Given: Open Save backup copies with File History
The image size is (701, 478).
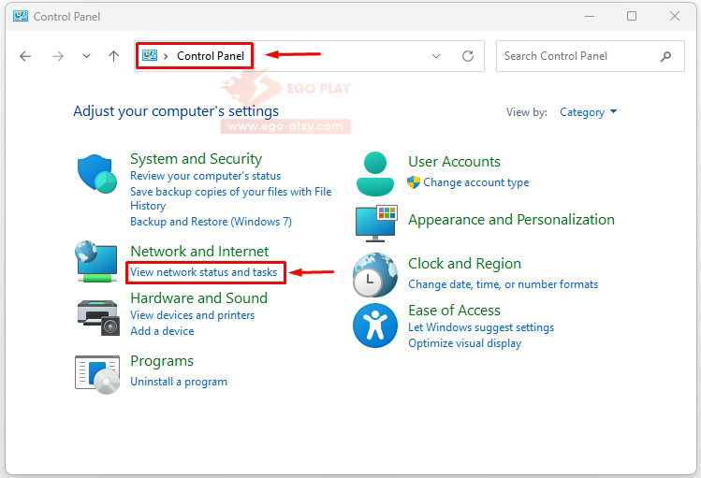Looking at the screenshot, I should point(230,198).
